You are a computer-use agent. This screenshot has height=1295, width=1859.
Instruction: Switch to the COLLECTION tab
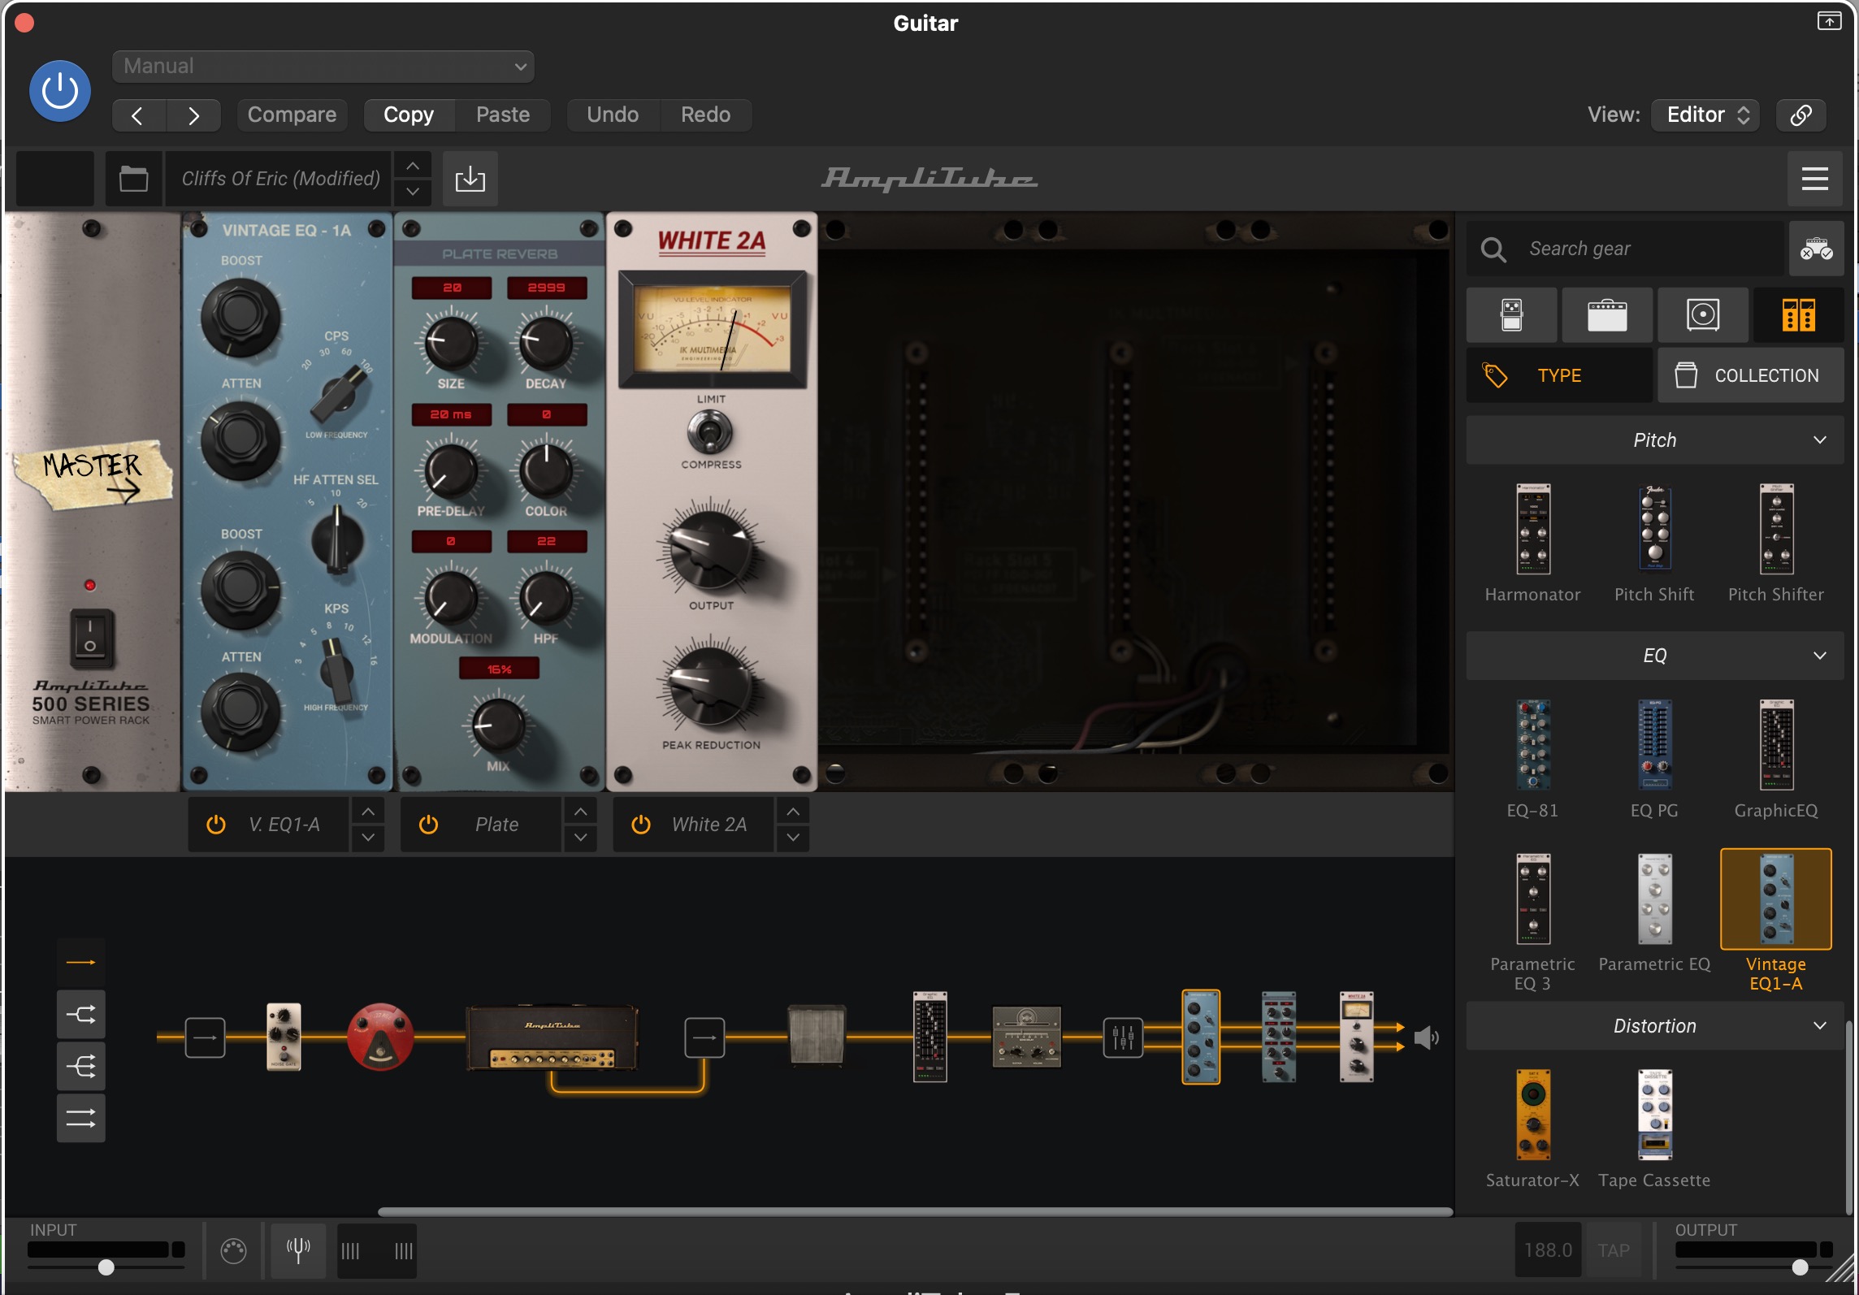pos(1751,375)
